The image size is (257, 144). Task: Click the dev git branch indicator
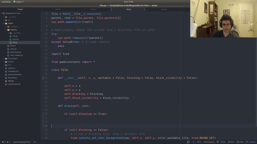(223, 142)
